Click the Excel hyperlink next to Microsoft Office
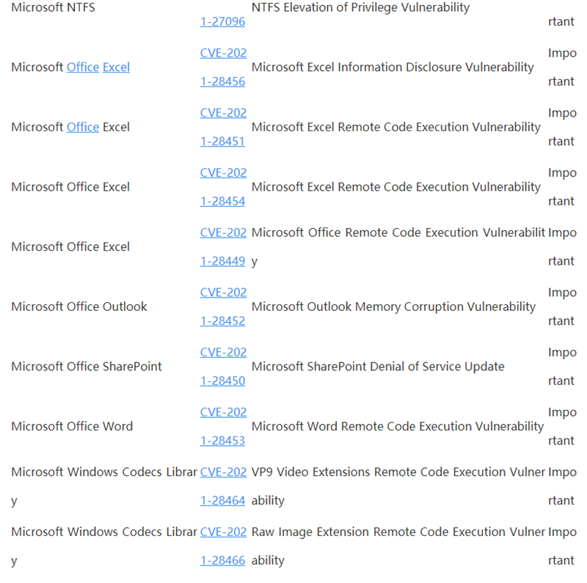This screenshot has width=587, height=583. (x=116, y=67)
